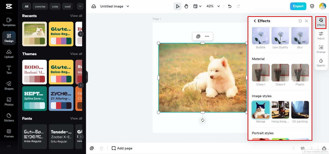Reset effects with the refresh icon
This screenshot has height=154, width=329.
click(x=300, y=21)
